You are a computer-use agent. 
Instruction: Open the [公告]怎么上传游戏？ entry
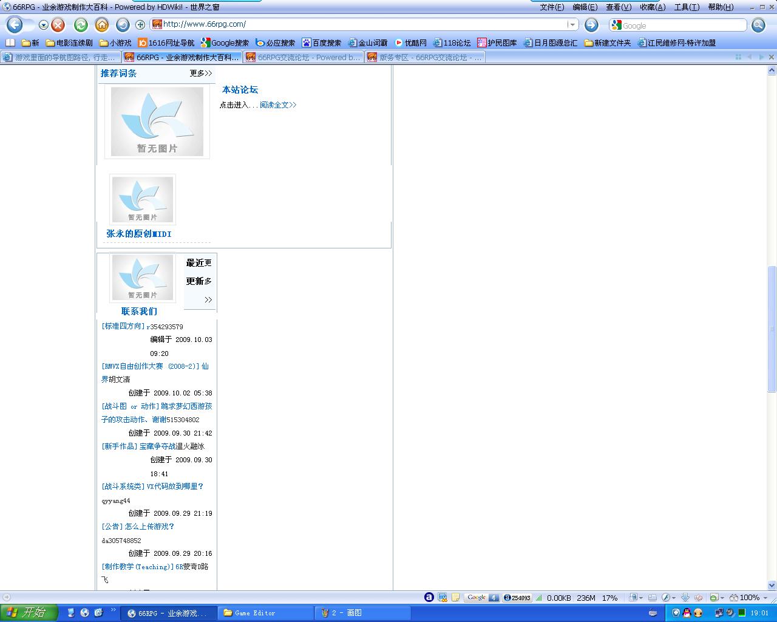(138, 527)
